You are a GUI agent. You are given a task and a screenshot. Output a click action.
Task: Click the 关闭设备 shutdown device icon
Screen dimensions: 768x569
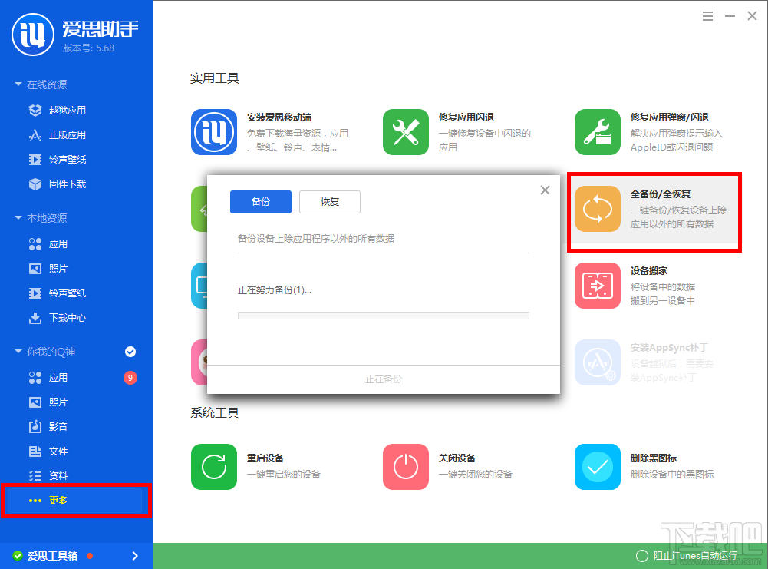coord(406,466)
